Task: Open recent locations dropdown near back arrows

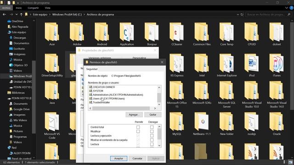Action: pyautogui.click(x=17, y=14)
